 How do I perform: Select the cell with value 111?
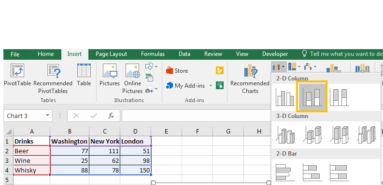coord(104,151)
